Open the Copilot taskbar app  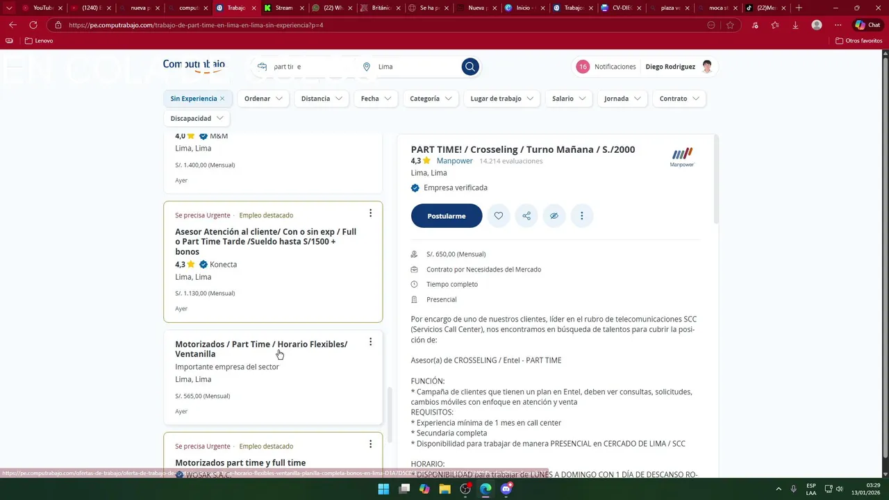[424, 489]
